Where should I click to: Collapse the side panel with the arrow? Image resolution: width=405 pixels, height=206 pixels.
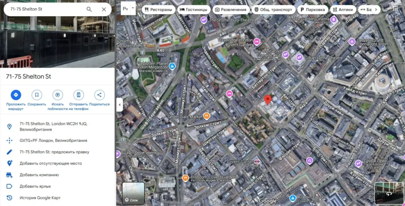click(x=120, y=105)
